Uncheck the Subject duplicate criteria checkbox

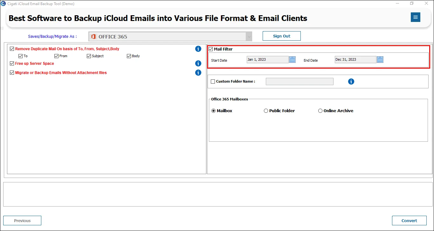click(x=89, y=56)
